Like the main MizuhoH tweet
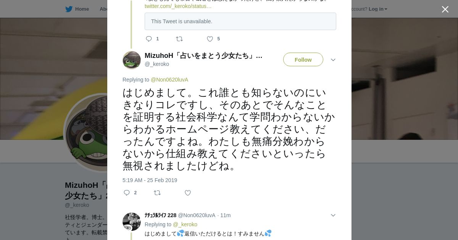The height and width of the screenshot is (240, 458). (188, 193)
